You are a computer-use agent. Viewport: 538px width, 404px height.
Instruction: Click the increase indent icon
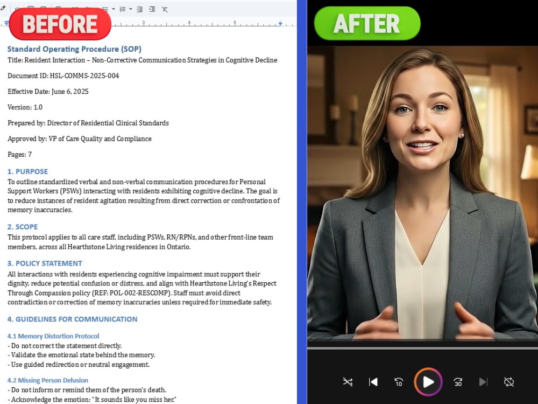[x=152, y=9]
